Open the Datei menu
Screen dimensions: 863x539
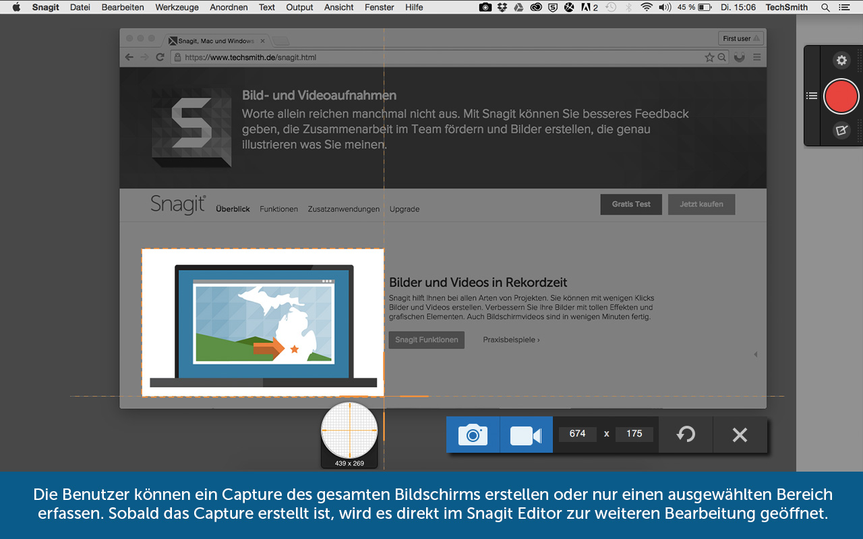(x=80, y=7)
